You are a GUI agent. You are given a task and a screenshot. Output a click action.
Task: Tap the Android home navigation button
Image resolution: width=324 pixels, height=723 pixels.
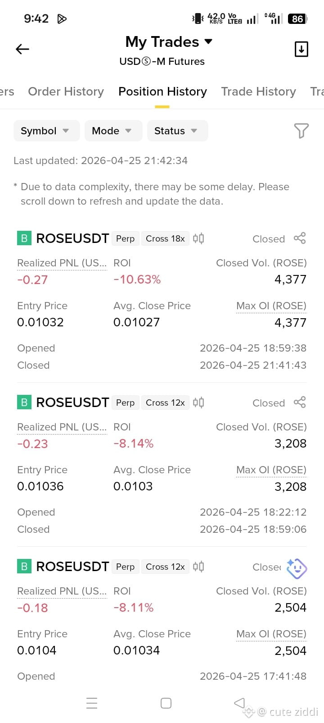[166, 703]
